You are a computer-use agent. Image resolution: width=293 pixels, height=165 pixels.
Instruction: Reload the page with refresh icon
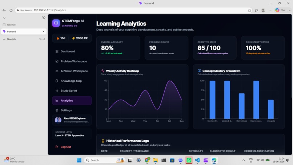[11, 10]
